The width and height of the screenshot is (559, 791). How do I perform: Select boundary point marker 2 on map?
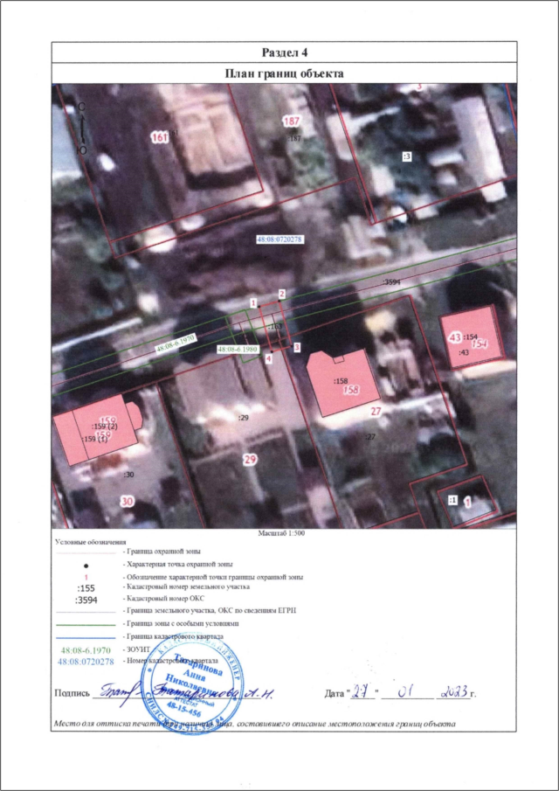click(281, 294)
